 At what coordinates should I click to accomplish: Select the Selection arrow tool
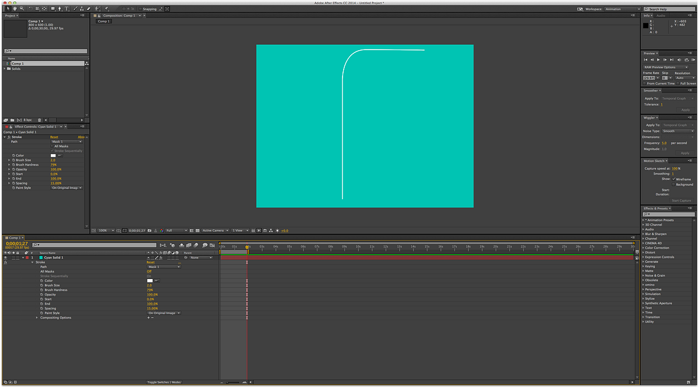(8, 9)
